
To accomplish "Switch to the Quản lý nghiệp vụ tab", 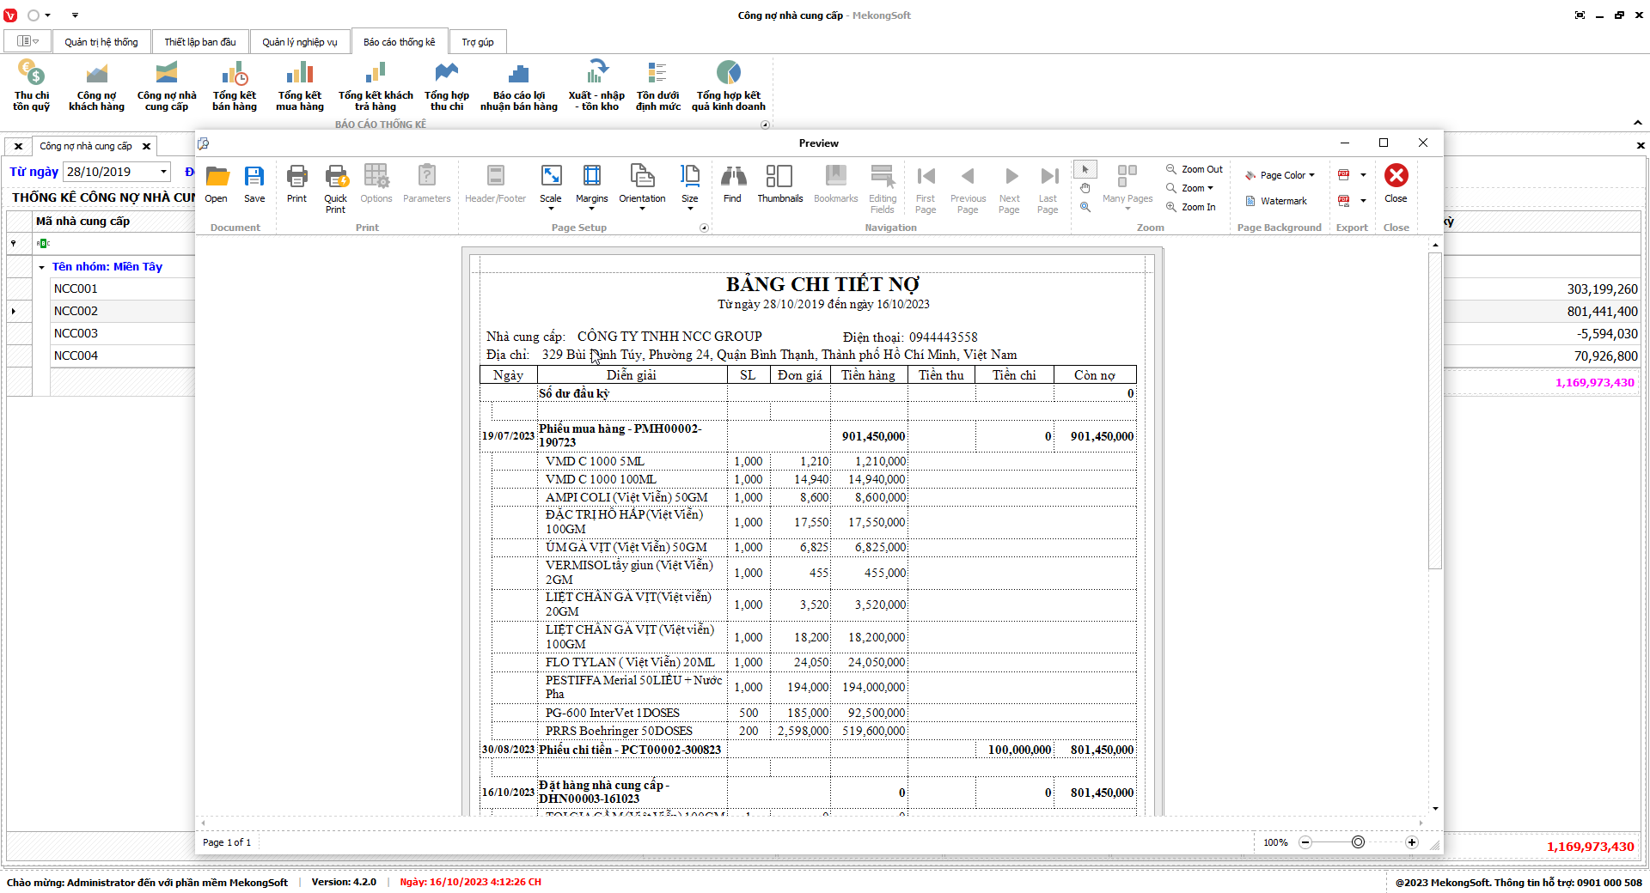I will [299, 42].
